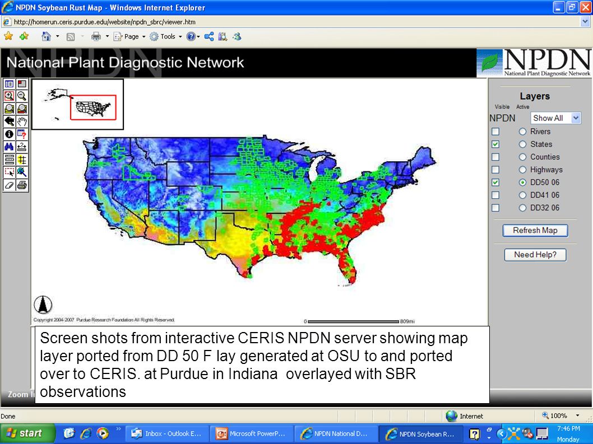Open the zoom level 100% dropdown
This screenshot has height=444, width=593.
[x=577, y=415]
